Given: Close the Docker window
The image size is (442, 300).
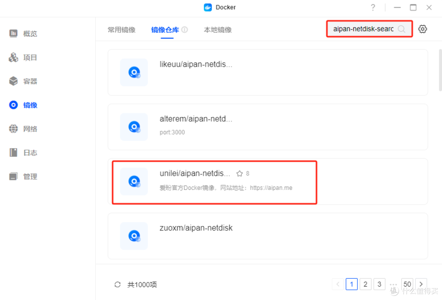Looking at the screenshot, I should click(x=429, y=7).
